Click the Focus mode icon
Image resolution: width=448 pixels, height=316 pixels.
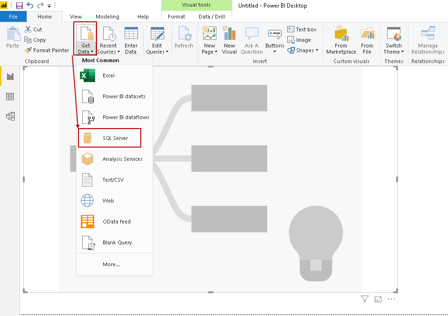(x=378, y=299)
